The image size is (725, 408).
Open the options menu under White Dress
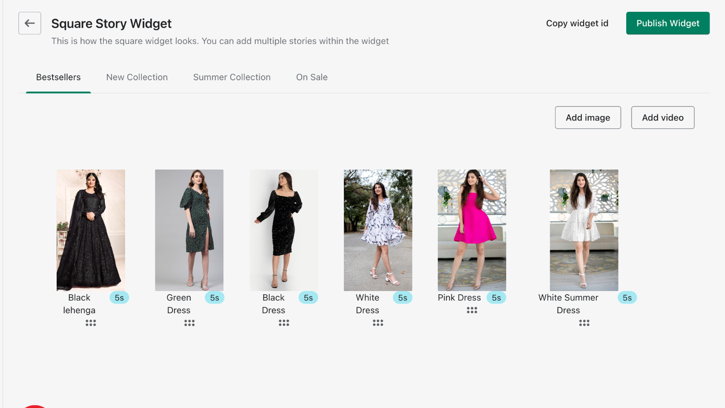click(x=378, y=323)
